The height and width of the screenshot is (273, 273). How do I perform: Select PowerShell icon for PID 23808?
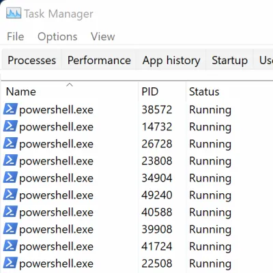(x=10, y=160)
